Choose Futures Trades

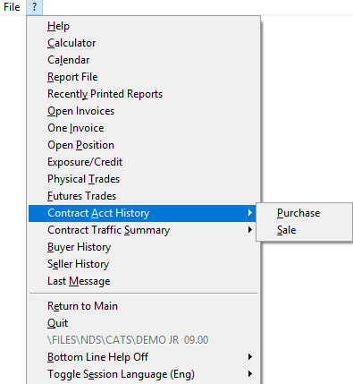142,196
